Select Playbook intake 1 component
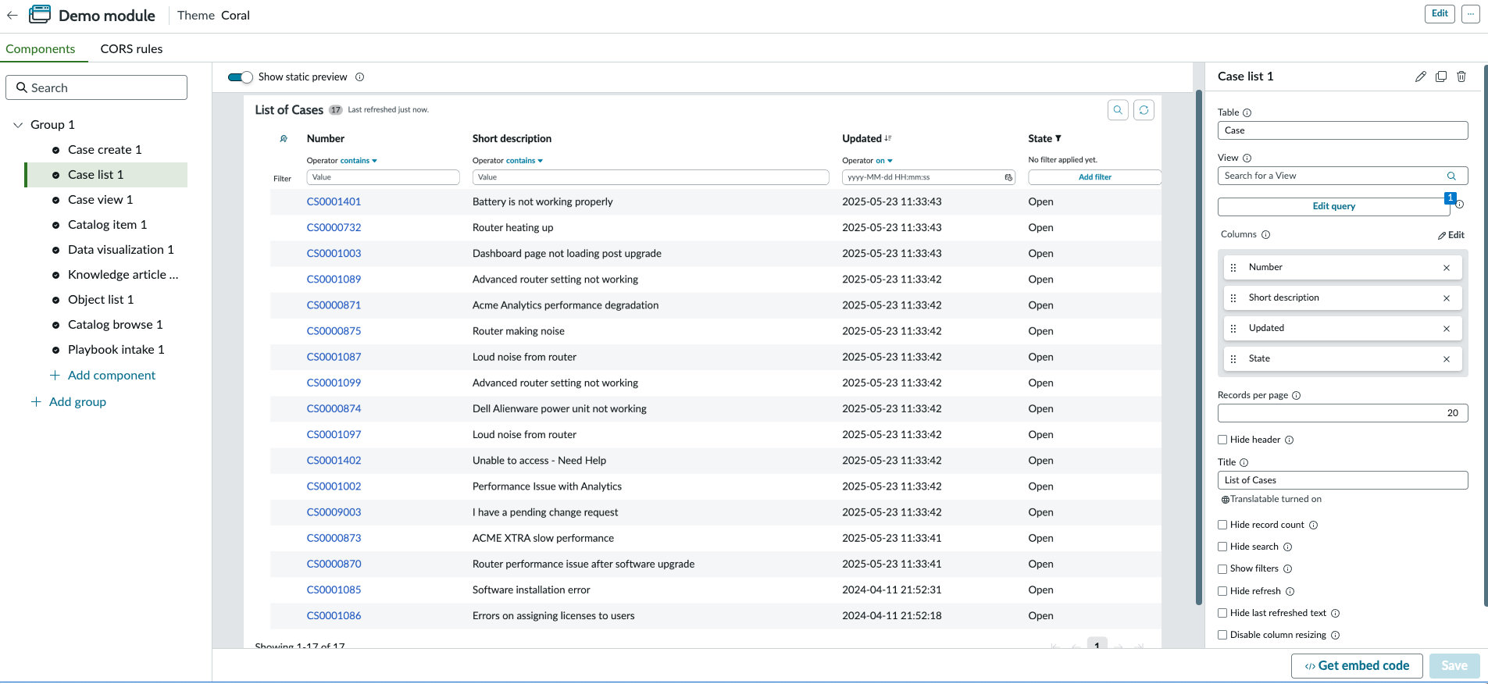Screen dimensions: 1488x684 [x=116, y=350]
